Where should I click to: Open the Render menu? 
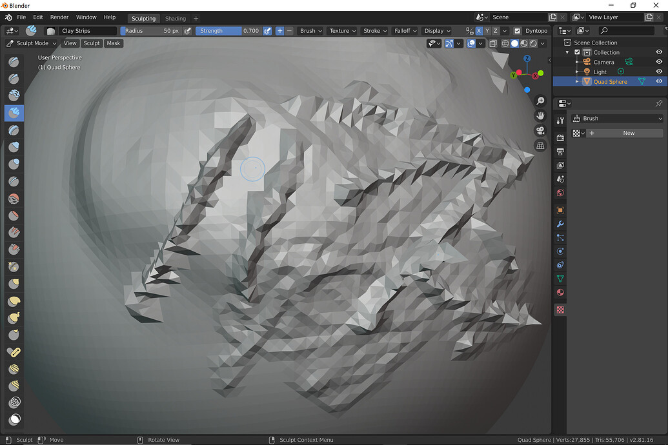point(59,17)
